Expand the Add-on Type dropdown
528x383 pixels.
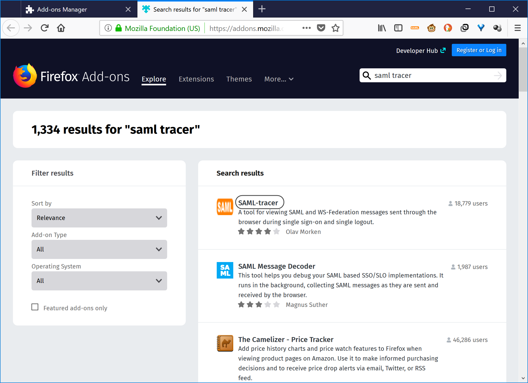pos(100,249)
